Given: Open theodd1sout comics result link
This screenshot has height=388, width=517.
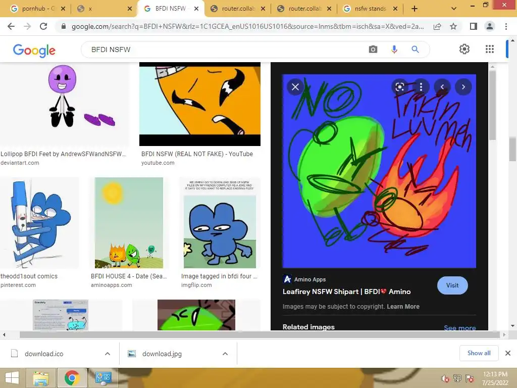Looking at the screenshot, I should [x=29, y=276].
